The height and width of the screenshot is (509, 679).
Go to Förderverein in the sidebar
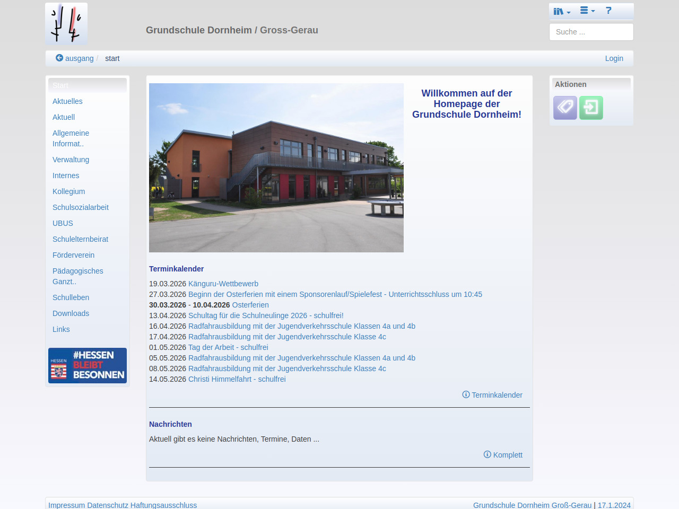point(73,255)
